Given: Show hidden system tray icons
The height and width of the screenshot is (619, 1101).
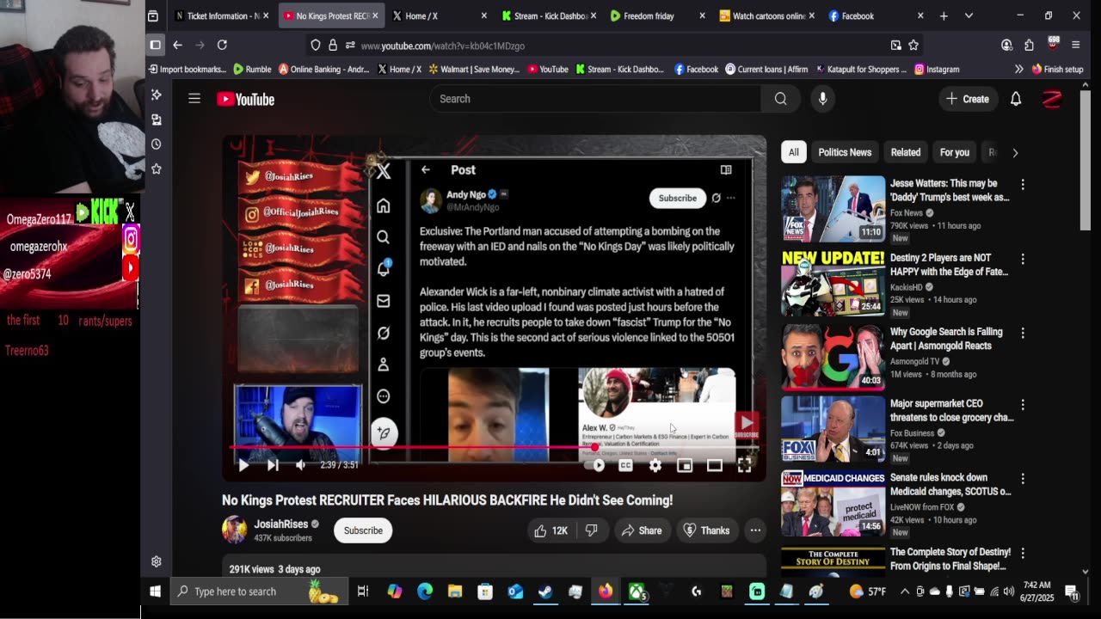Looking at the screenshot, I should point(905,591).
